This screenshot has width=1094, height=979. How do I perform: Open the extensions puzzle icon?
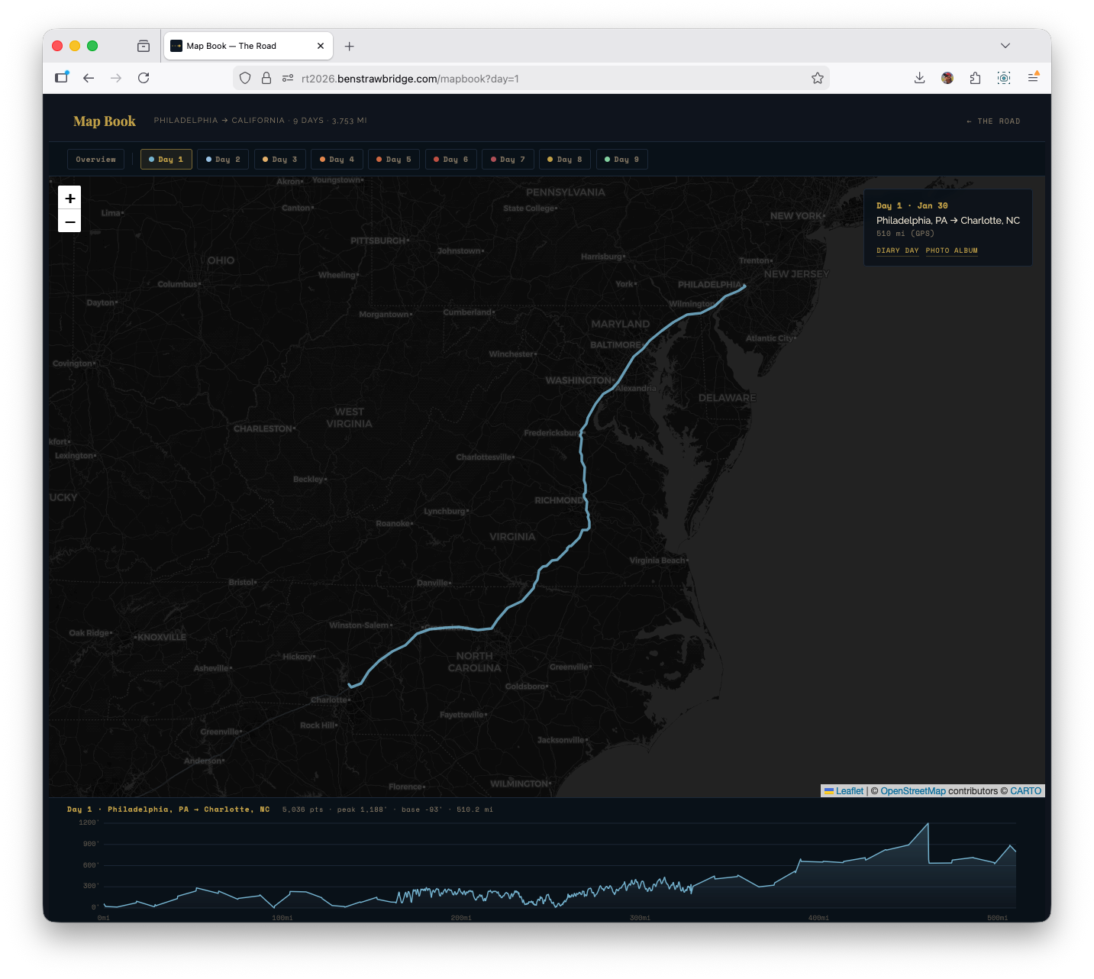pos(975,78)
